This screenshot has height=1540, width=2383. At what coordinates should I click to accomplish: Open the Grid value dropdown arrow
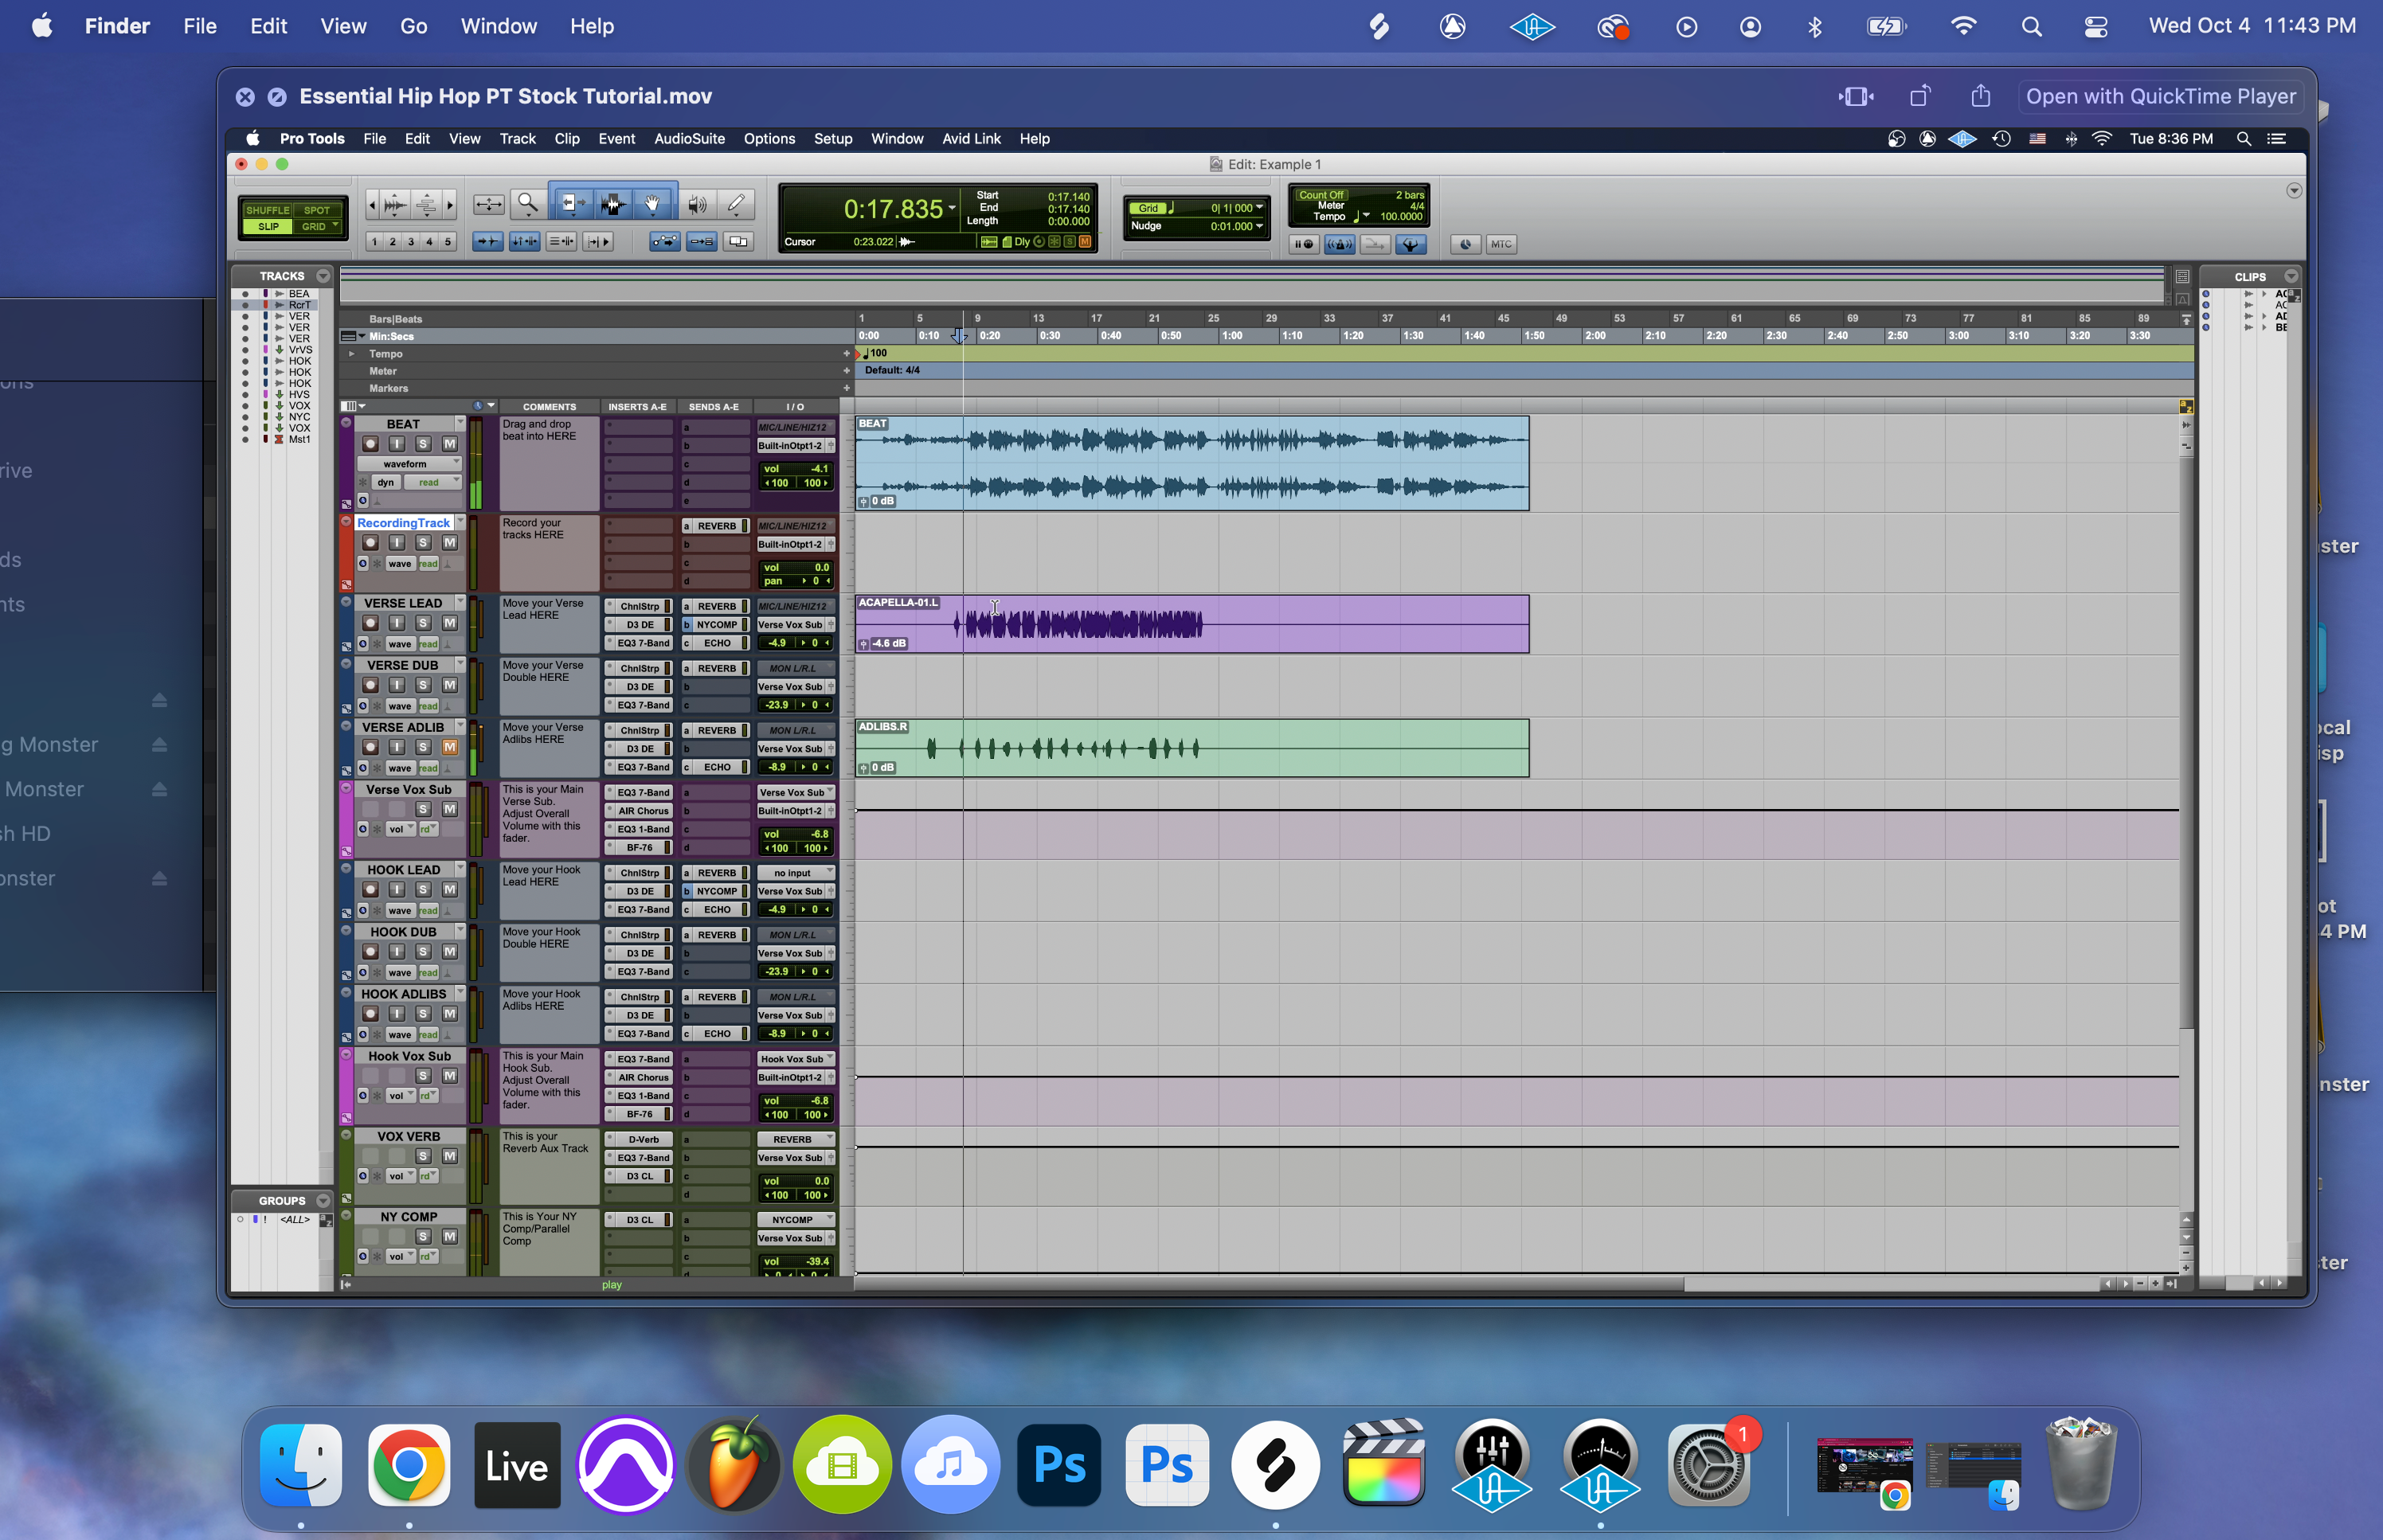1259,208
